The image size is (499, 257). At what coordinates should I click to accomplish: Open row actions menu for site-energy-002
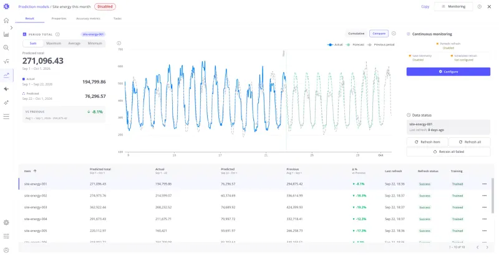[x=485, y=196]
